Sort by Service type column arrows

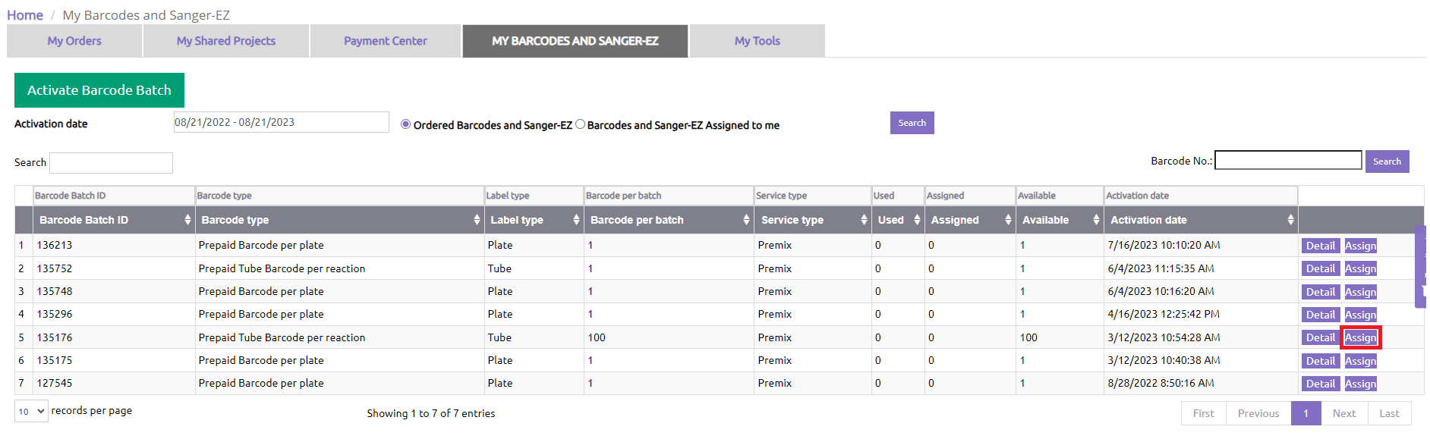864,220
